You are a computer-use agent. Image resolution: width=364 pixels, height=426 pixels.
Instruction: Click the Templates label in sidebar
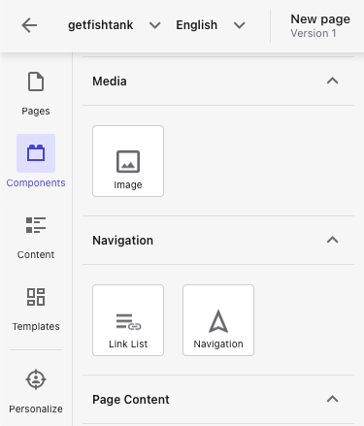click(36, 326)
